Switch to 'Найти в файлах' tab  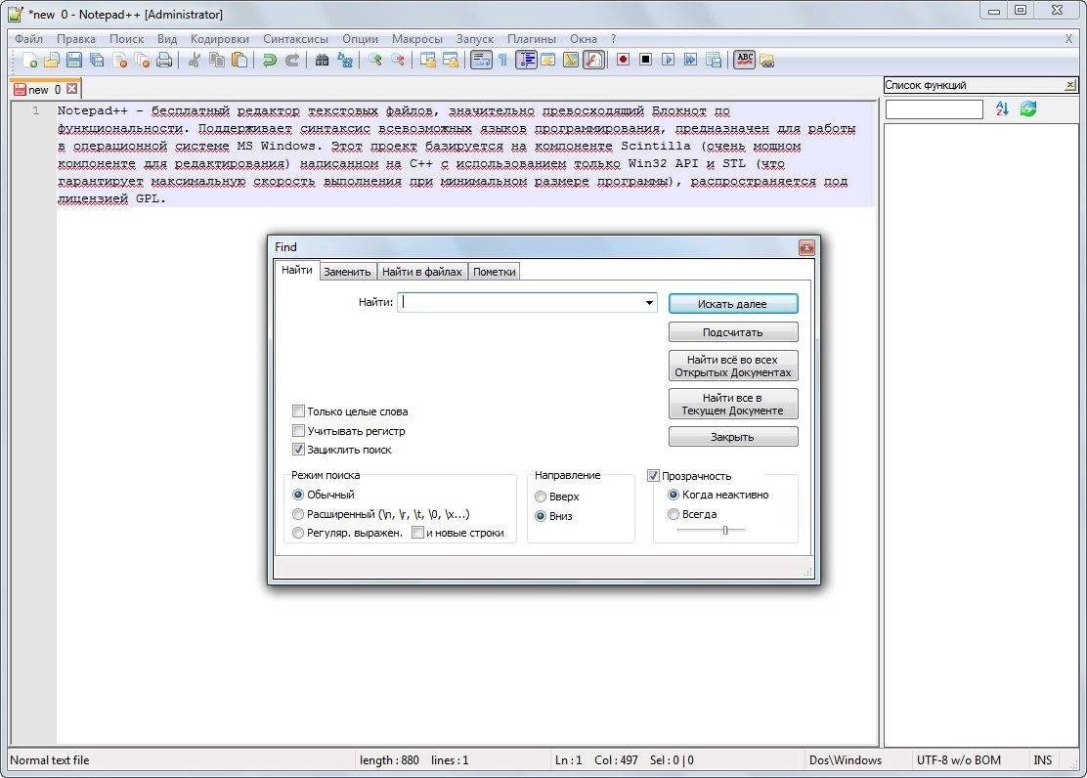422,272
